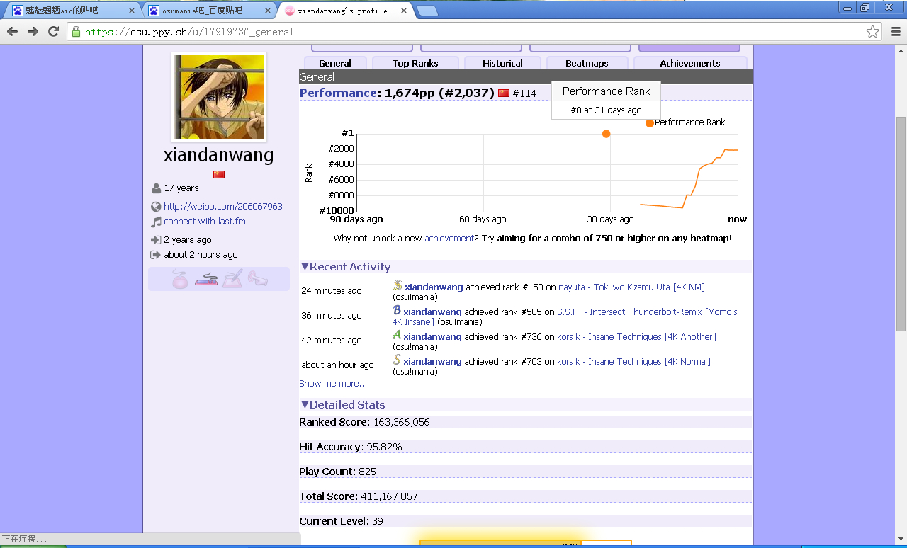Click xiandanwang in the rank #153 activity row
Screen dimensions: 907x548
(434, 287)
